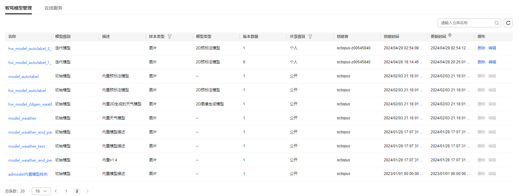This screenshot has height=196, width=519.
Task: Click 内置v1.4 description cell
Action: [x=110, y=160]
